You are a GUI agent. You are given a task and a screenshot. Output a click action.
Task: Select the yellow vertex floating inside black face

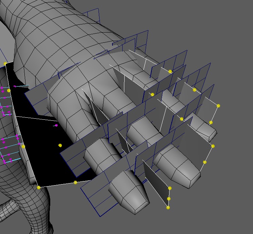(x=60, y=145)
